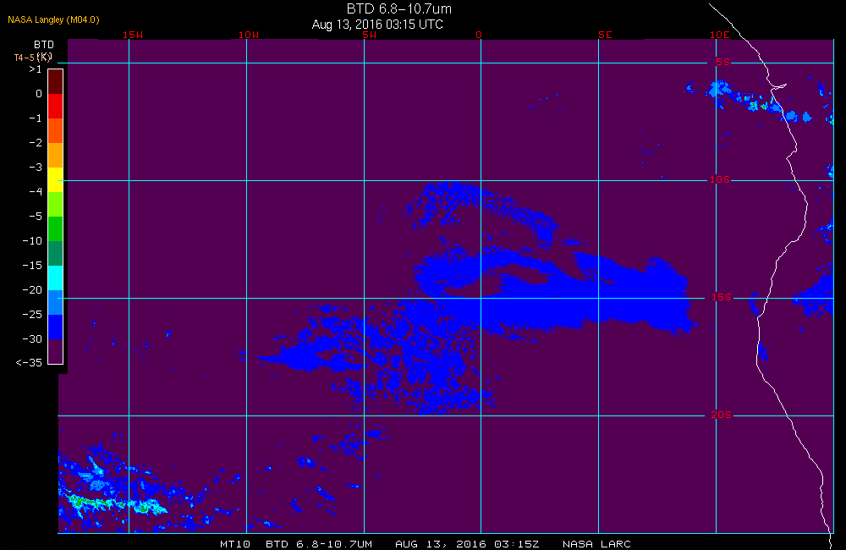Click the 'Aug 13, 2016 03:15 UTC' date line
This screenshot has width=846, height=550.
pyautogui.click(x=377, y=25)
